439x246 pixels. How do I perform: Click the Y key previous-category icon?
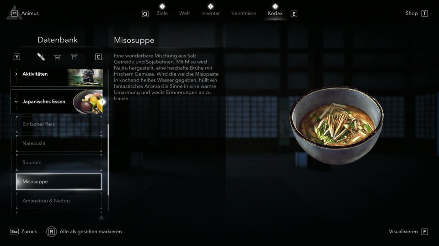[17, 57]
